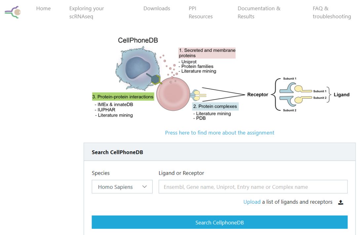Open PPI Resources menu item
The width and height of the screenshot is (357, 235).
(201, 13)
